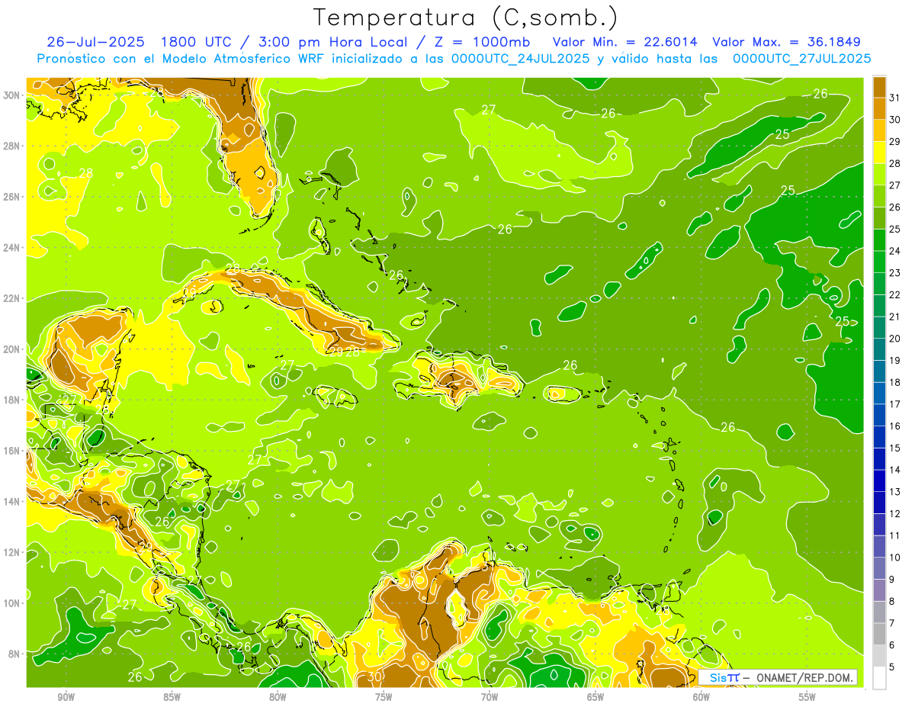
Task: Click the dark brown swatch above 31
Action: point(879,87)
